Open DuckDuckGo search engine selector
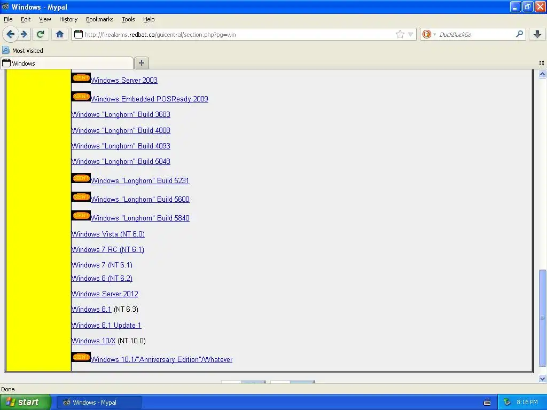Image resolution: width=547 pixels, height=410 pixels. point(429,34)
